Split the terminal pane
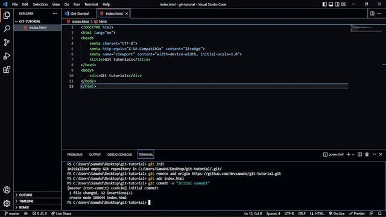This screenshot has height=217, width=386. pyautogui.click(x=359, y=154)
